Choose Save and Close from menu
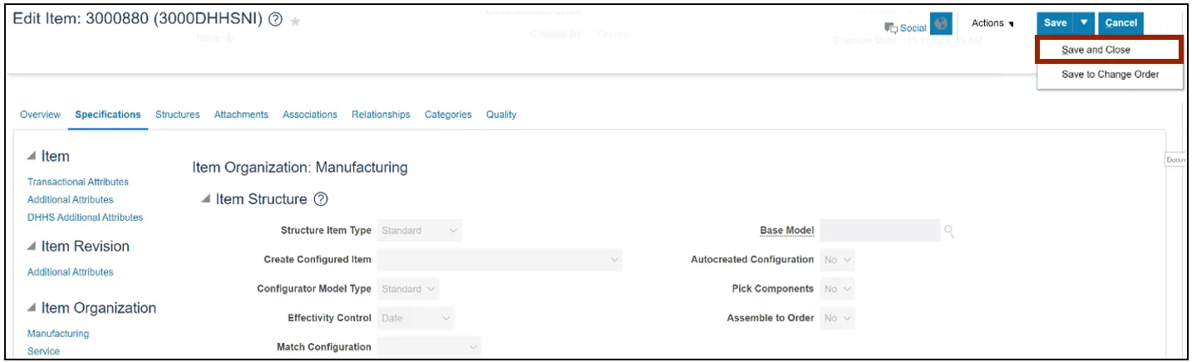1192x362 pixels. (1096, 50)
